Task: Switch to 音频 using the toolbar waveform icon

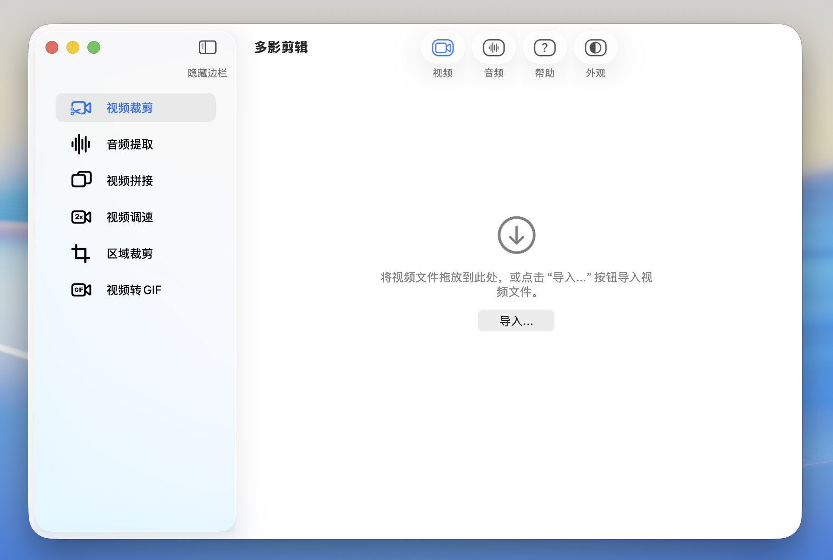Action: 493,48
